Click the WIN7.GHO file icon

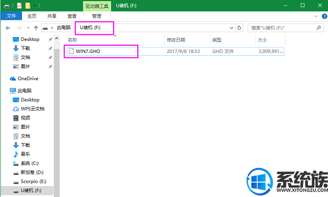coord(71,51)
